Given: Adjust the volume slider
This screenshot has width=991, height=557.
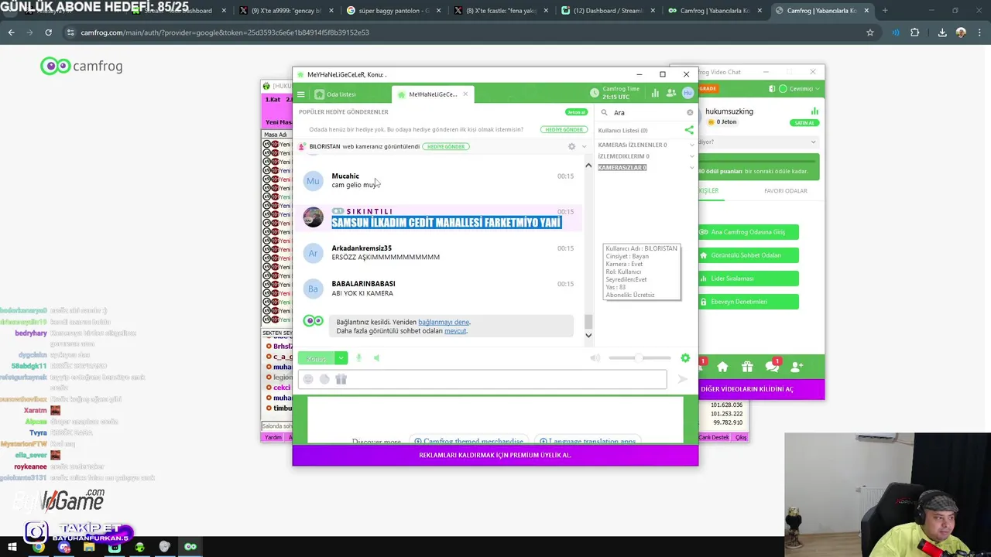Looking at the screenshot, I should (x=640, y=358).
